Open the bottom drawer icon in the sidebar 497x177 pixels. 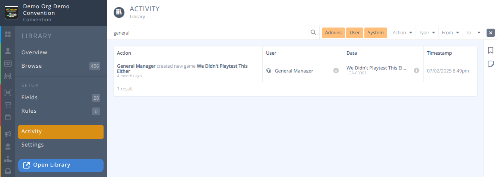(8, 171)
